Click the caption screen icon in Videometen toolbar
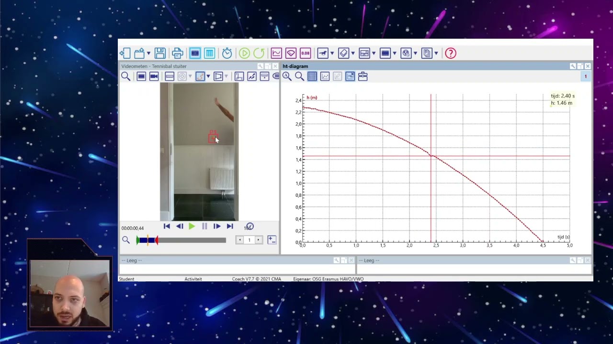This screenshot has height=344, width=613. 264,76
